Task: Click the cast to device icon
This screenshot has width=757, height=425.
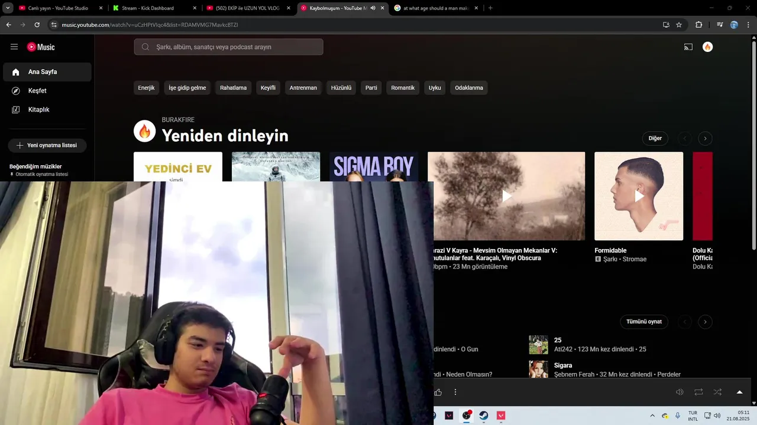Action: tap(688, 47)
